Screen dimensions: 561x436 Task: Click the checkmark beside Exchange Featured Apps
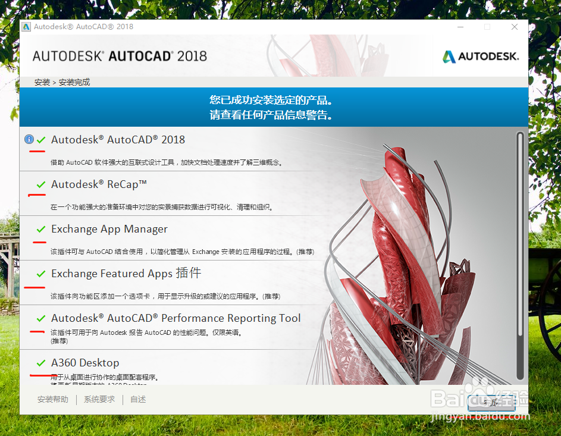41,274
